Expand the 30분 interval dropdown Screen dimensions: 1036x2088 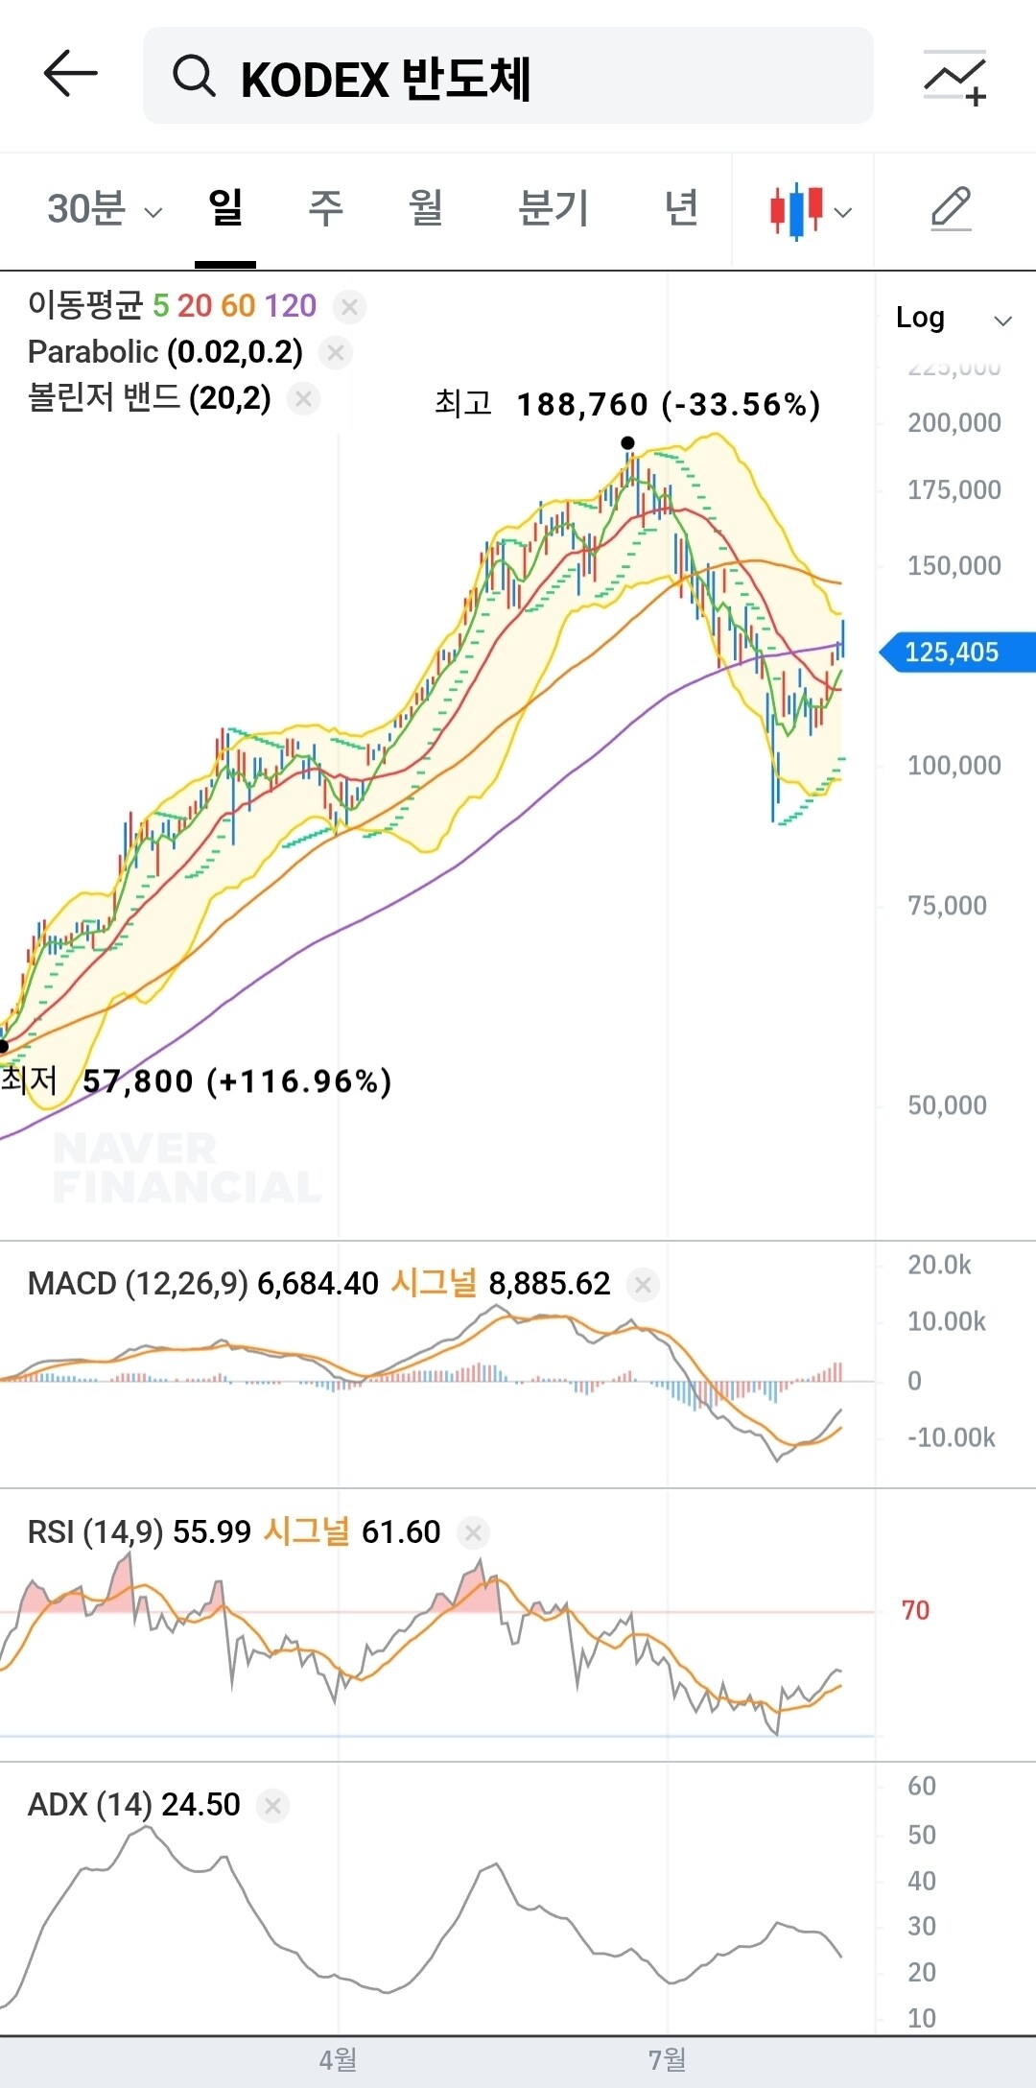click(x=105, y=209)
